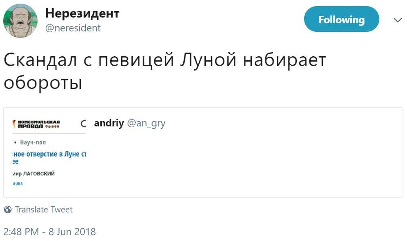
Task: Click the row of medal icons under the logo
Action: tap(52, 126)
